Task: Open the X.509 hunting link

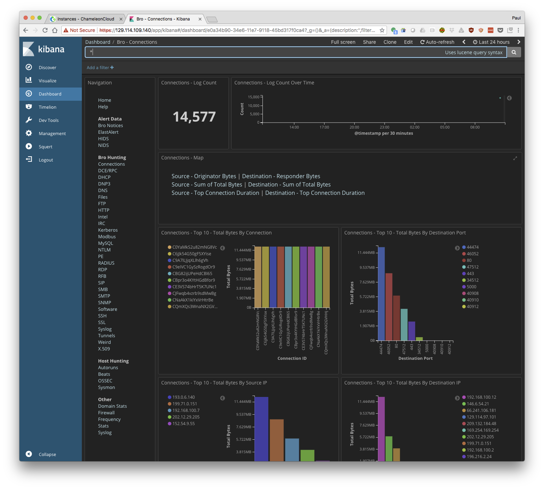Action: point(104,349)
